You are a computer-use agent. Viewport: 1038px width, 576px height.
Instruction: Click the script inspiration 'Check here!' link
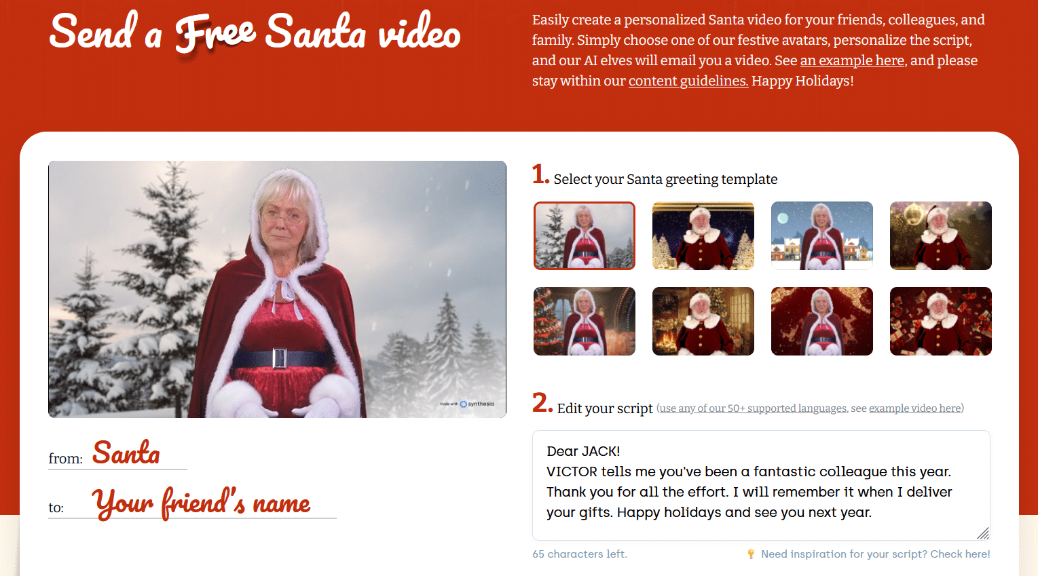[x=960, y=554]
